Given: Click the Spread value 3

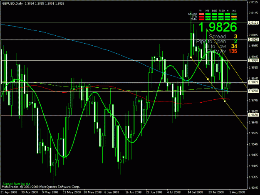Looking at the screenshot, I should point(235,37).
